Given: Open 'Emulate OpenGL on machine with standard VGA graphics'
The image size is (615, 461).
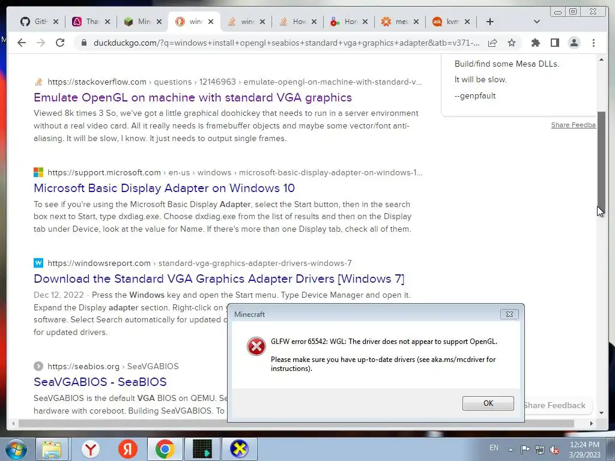Looking at the screenshot, I should click(x=193, y=97).
